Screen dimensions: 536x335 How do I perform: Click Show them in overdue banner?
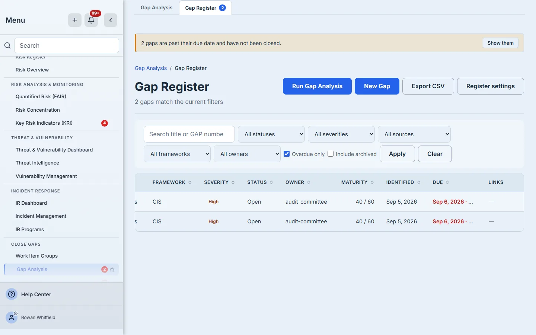point(501,43)
